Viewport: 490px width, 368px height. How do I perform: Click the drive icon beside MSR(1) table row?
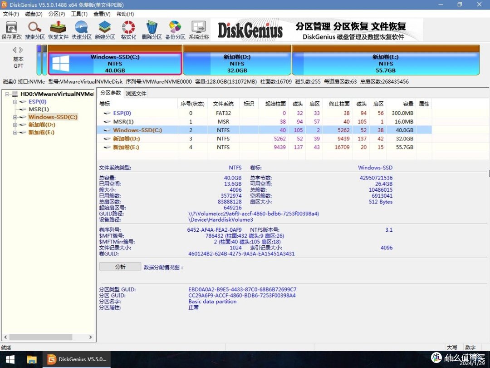coord(107,121)
